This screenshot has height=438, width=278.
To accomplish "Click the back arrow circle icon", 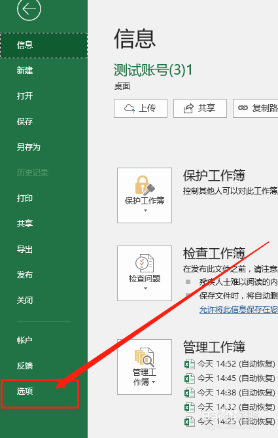I will [29, 9].
